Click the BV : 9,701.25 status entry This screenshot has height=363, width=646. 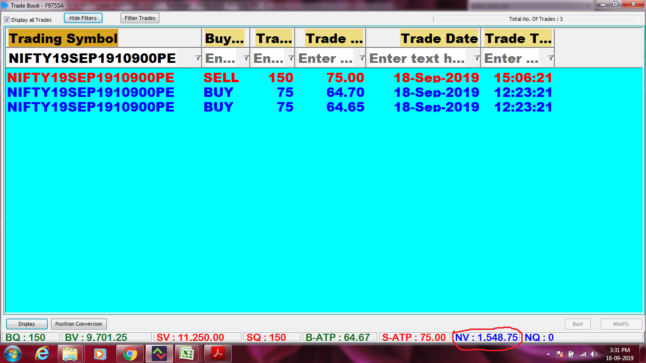coord(107,337)
